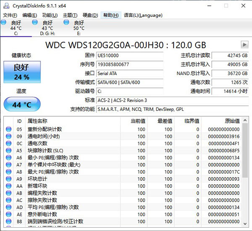
Task: Click the serial number field
Action: click(x=129, y=64)
